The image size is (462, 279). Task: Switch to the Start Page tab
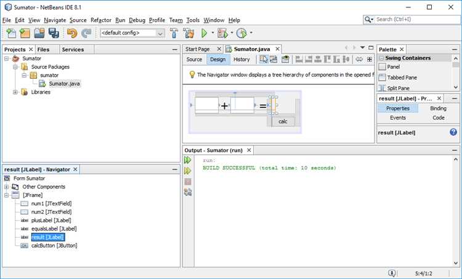[197, 49]
